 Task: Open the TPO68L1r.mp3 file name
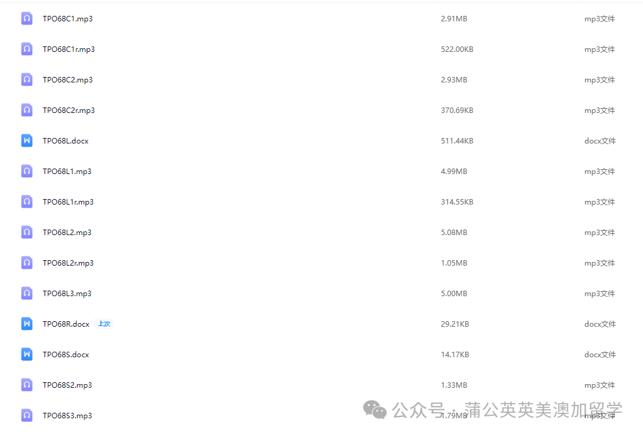tap(68, 202)
